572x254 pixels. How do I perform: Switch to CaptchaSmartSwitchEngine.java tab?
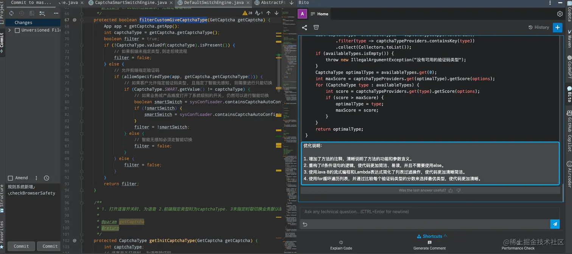pos(131,3)
